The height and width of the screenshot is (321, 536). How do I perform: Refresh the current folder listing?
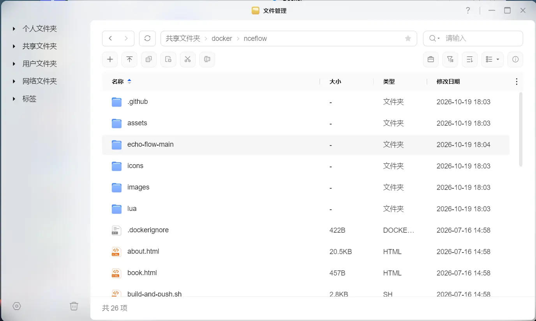[x=147, y=39]
